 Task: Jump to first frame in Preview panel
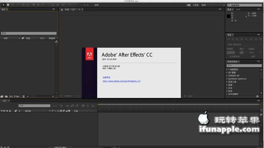(228, 39)
